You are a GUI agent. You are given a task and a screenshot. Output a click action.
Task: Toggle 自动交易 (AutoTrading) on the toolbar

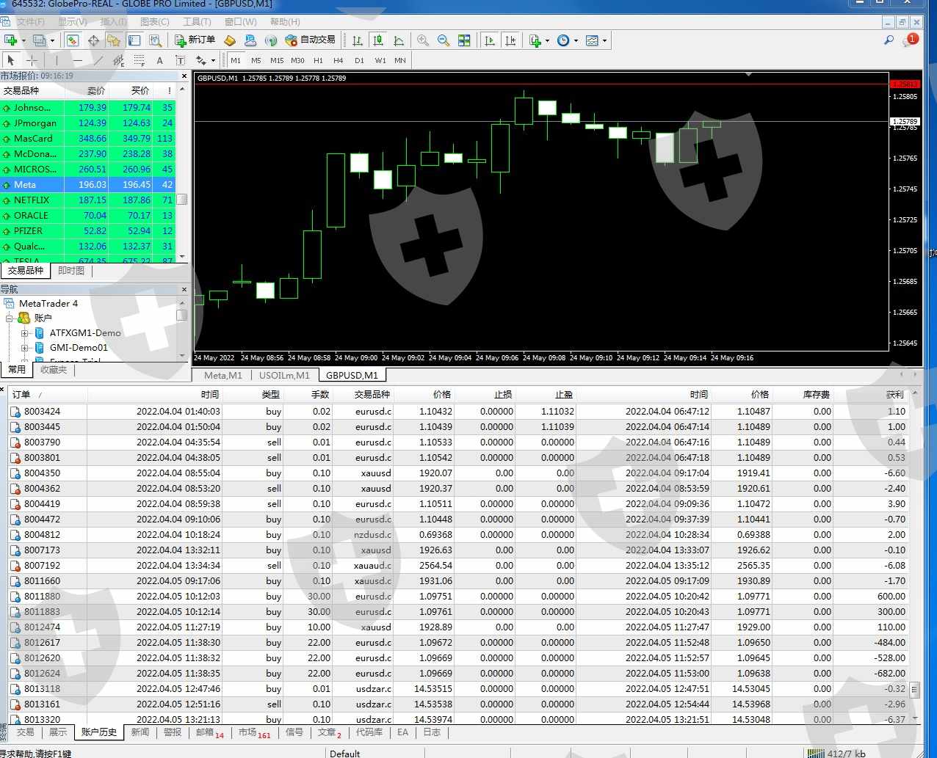(x=310, y=40)
